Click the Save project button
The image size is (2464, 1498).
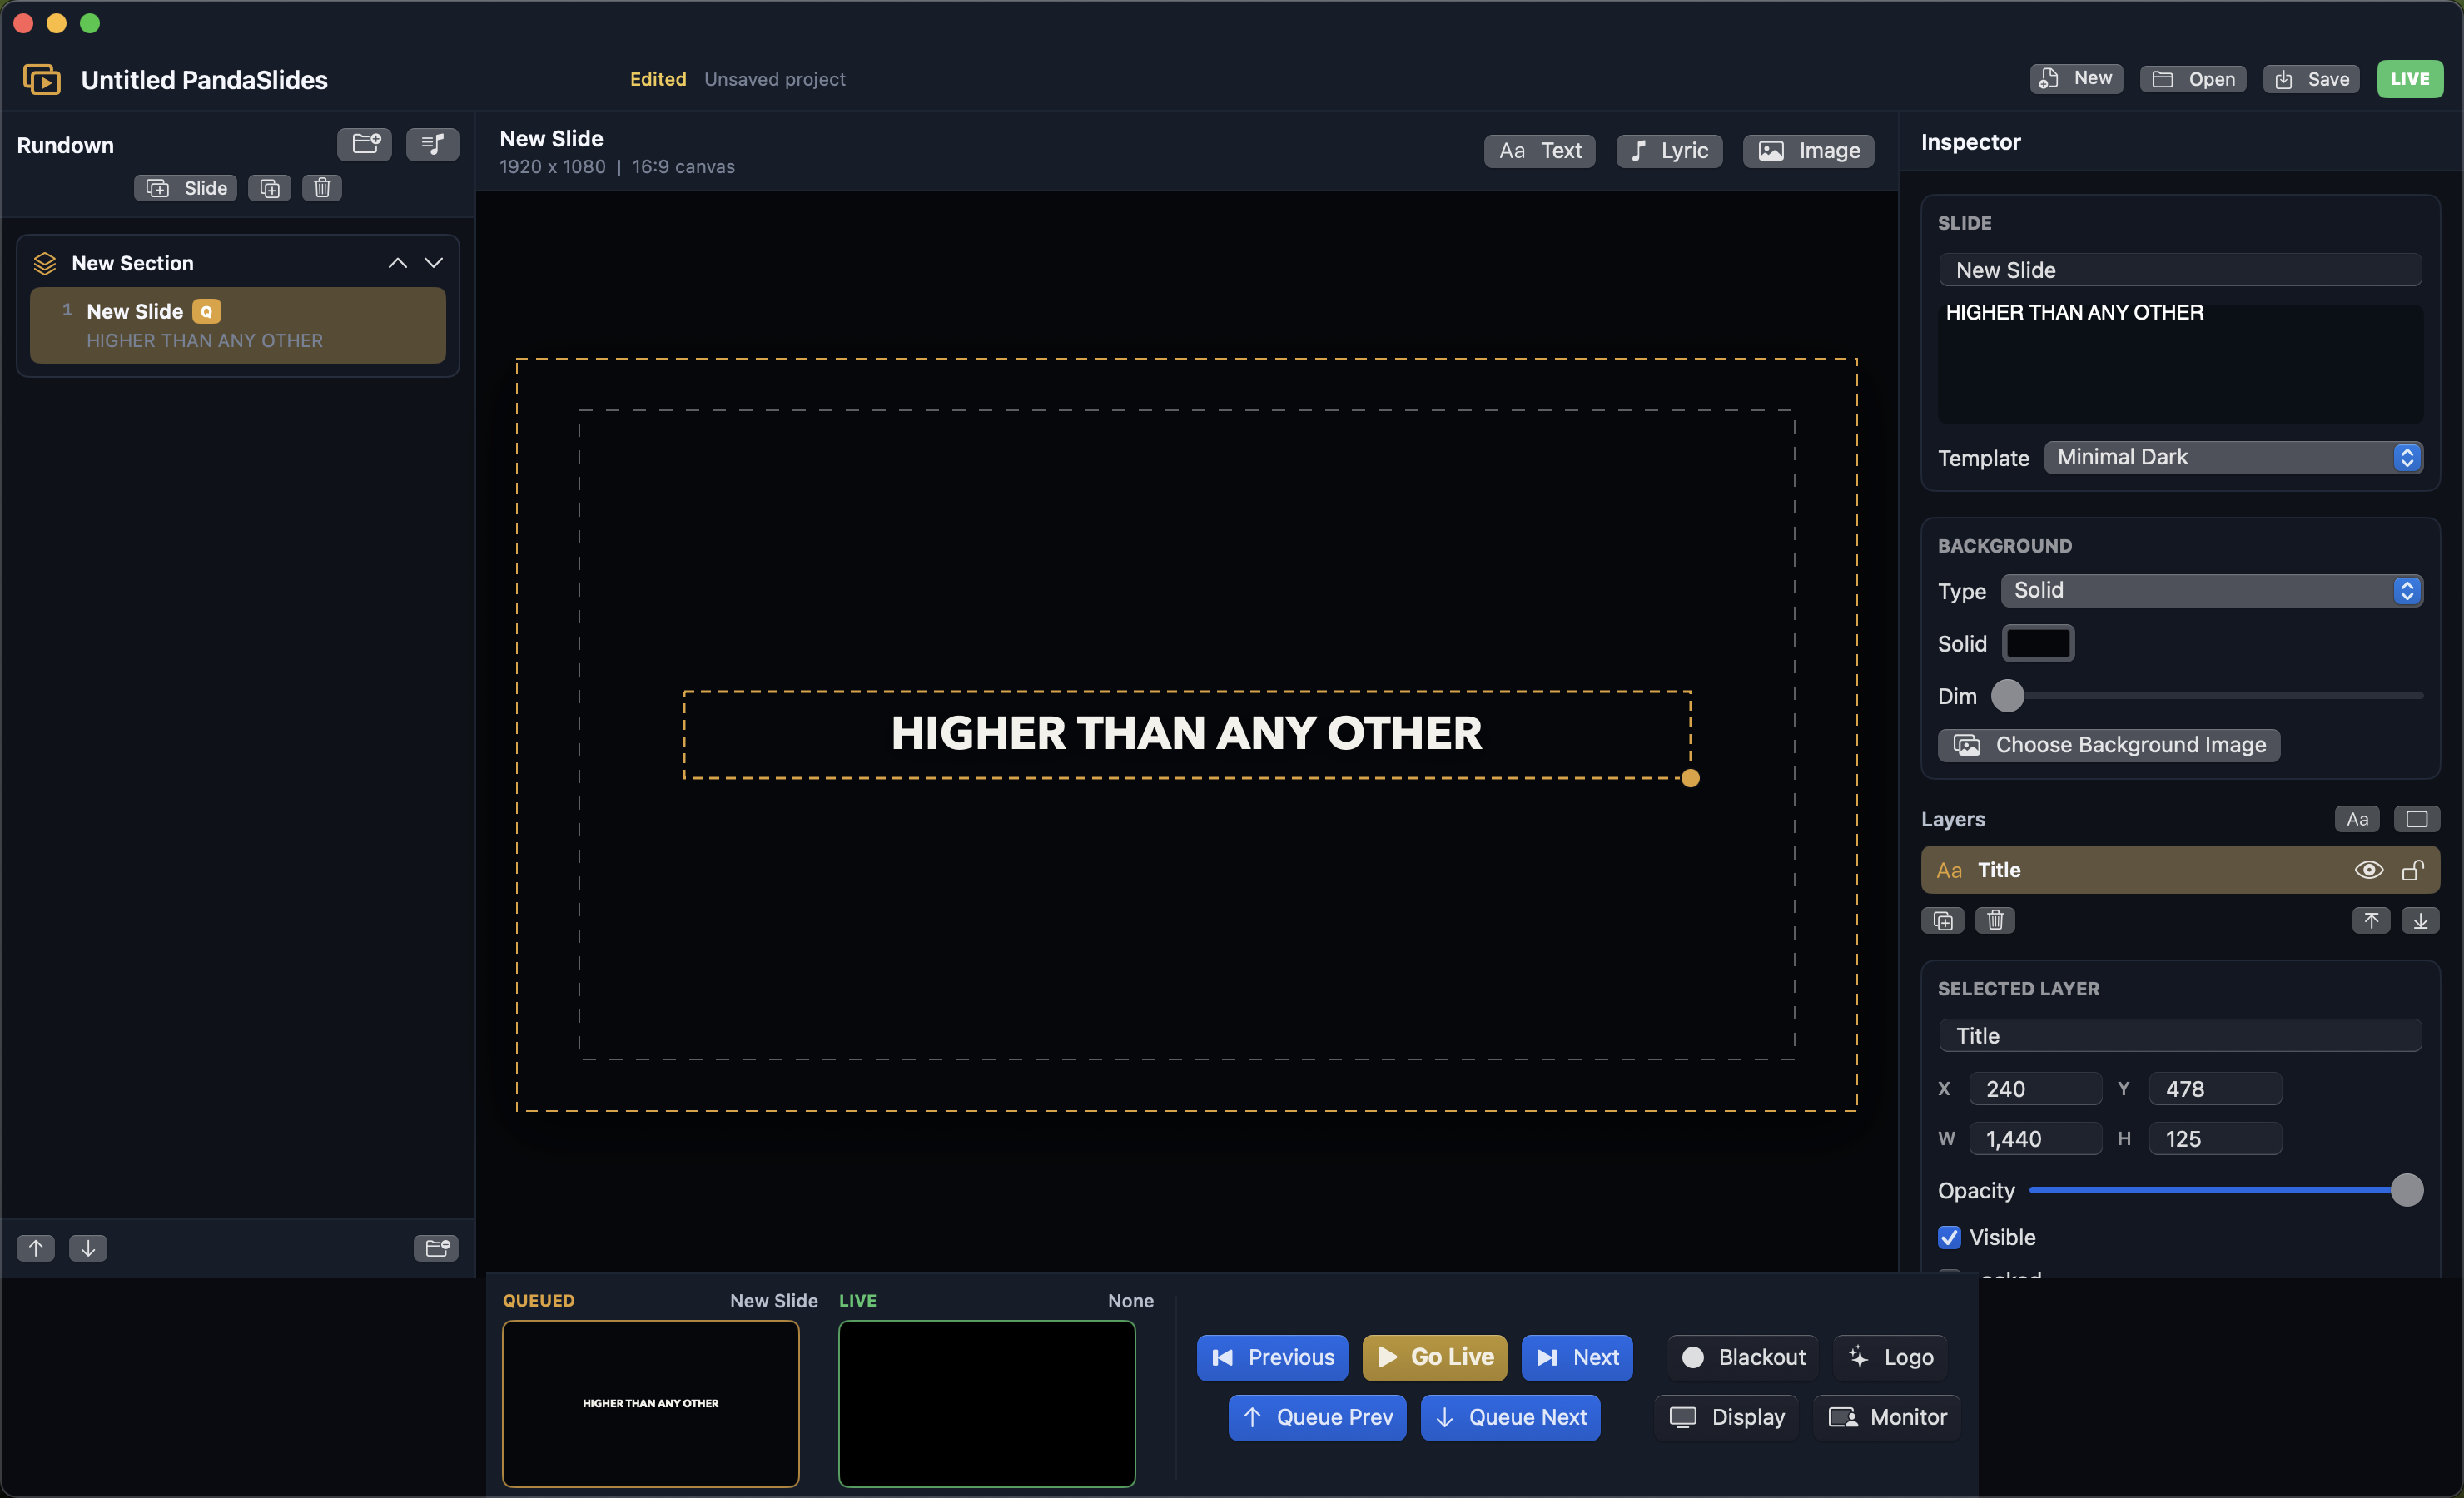click(2312, 79)
